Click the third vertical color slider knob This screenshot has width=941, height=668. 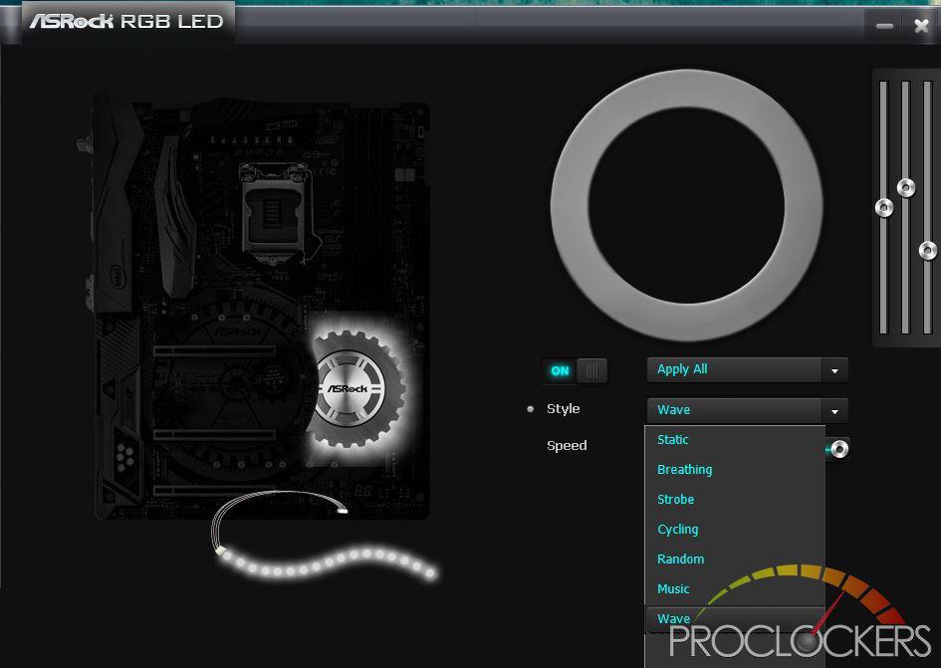click(x=928, y=250)
